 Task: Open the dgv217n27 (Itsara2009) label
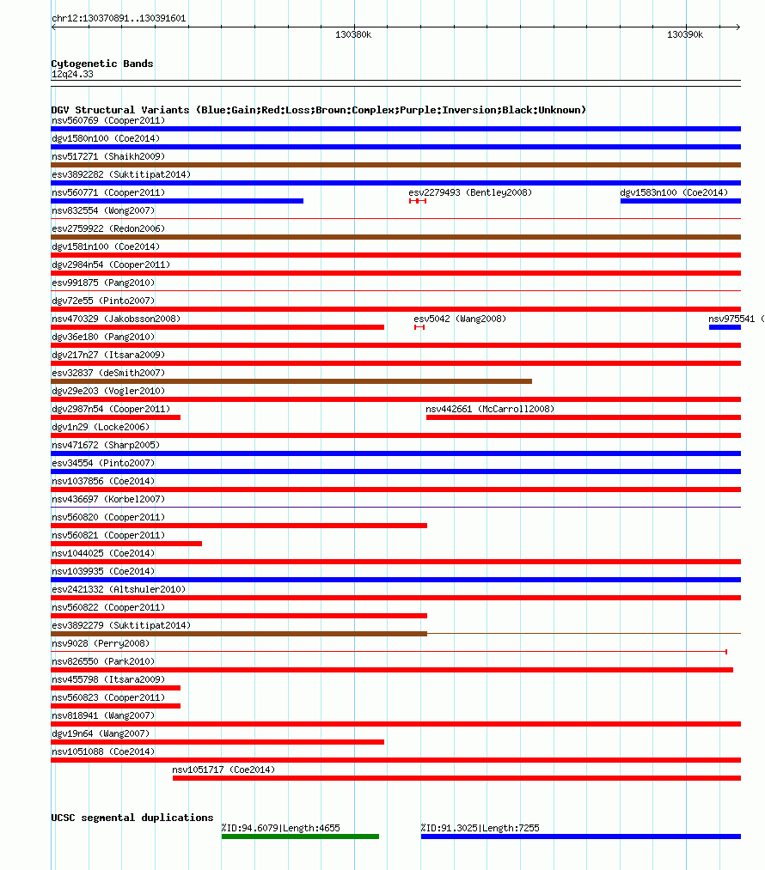tap(108, 355)
